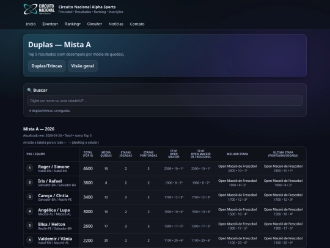The image size is (330, 248).
Task: Click the total score 3400
Action: pyautogui.click(x=88, y=197)
